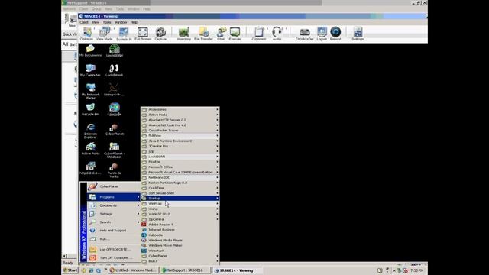Select CyberPlanet - Utilidades desktop icon
This screenshot has height=275, width=489.
pyautogui.click(x=114, y=150)
